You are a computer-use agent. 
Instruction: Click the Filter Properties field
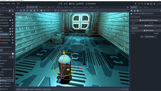(x=146, y=17)
